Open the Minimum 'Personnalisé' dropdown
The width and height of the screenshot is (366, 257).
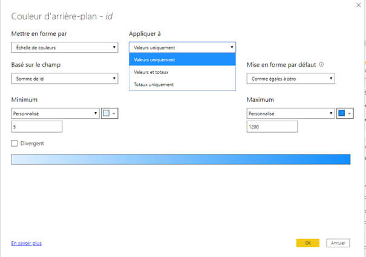click(x=55, y=113)
